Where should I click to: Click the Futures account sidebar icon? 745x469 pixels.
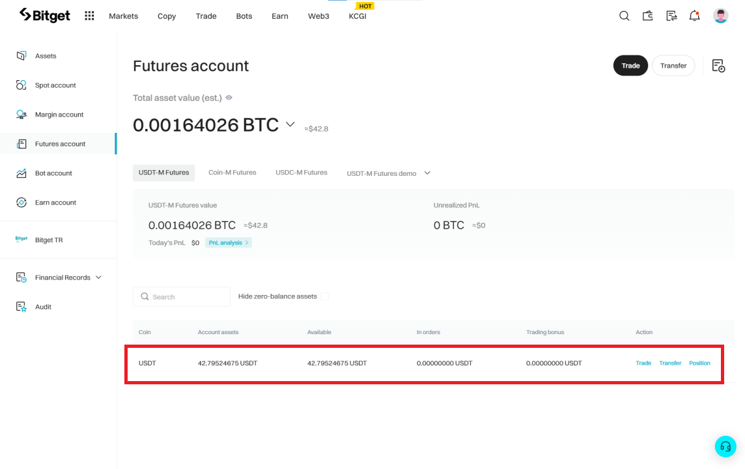click(21, 143)
